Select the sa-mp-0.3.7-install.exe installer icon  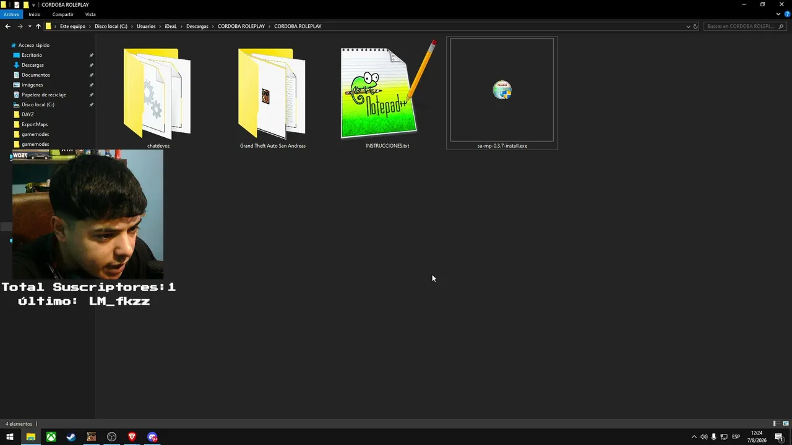click(x=502, y=90)
